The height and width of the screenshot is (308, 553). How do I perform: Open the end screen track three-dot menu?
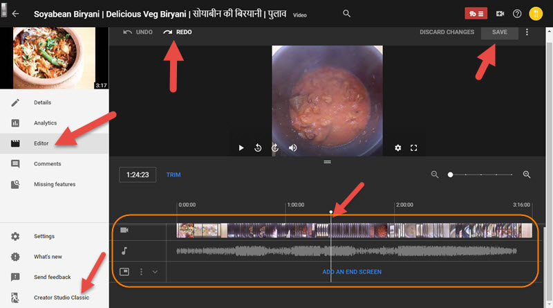[141, 271]
